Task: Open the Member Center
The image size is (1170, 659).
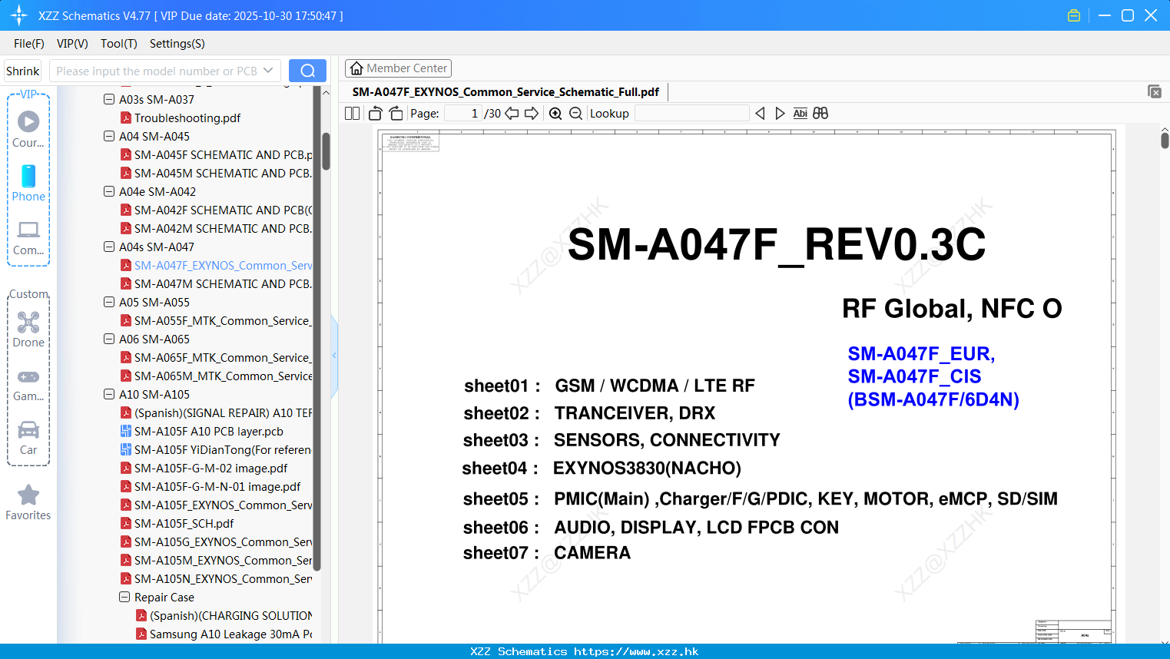Action: point(398,68)
